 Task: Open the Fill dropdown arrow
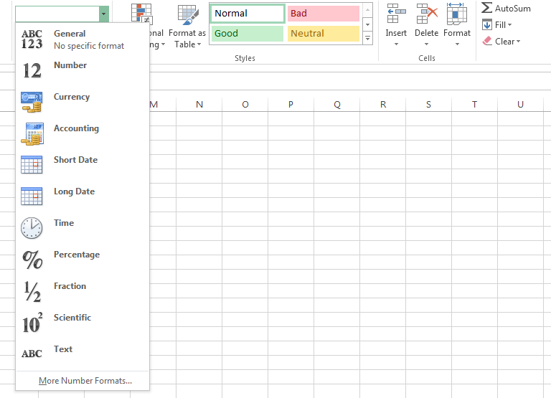(509, 25)
